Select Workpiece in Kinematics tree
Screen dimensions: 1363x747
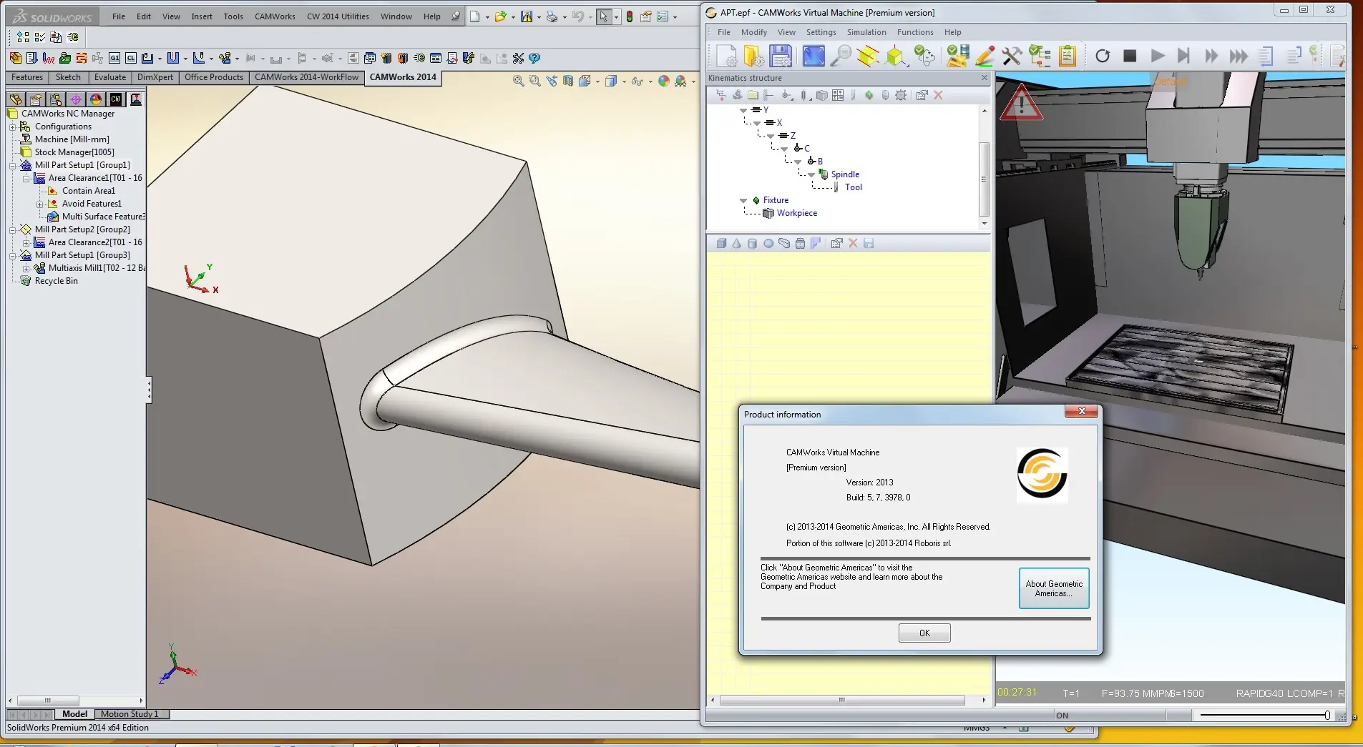(796, 213)
